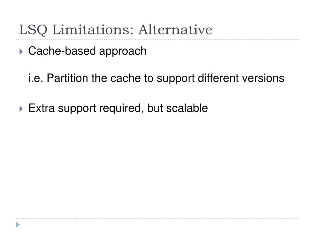
Task: Click the arrow bullet beside Extra support required
Action: click(21, 109)
